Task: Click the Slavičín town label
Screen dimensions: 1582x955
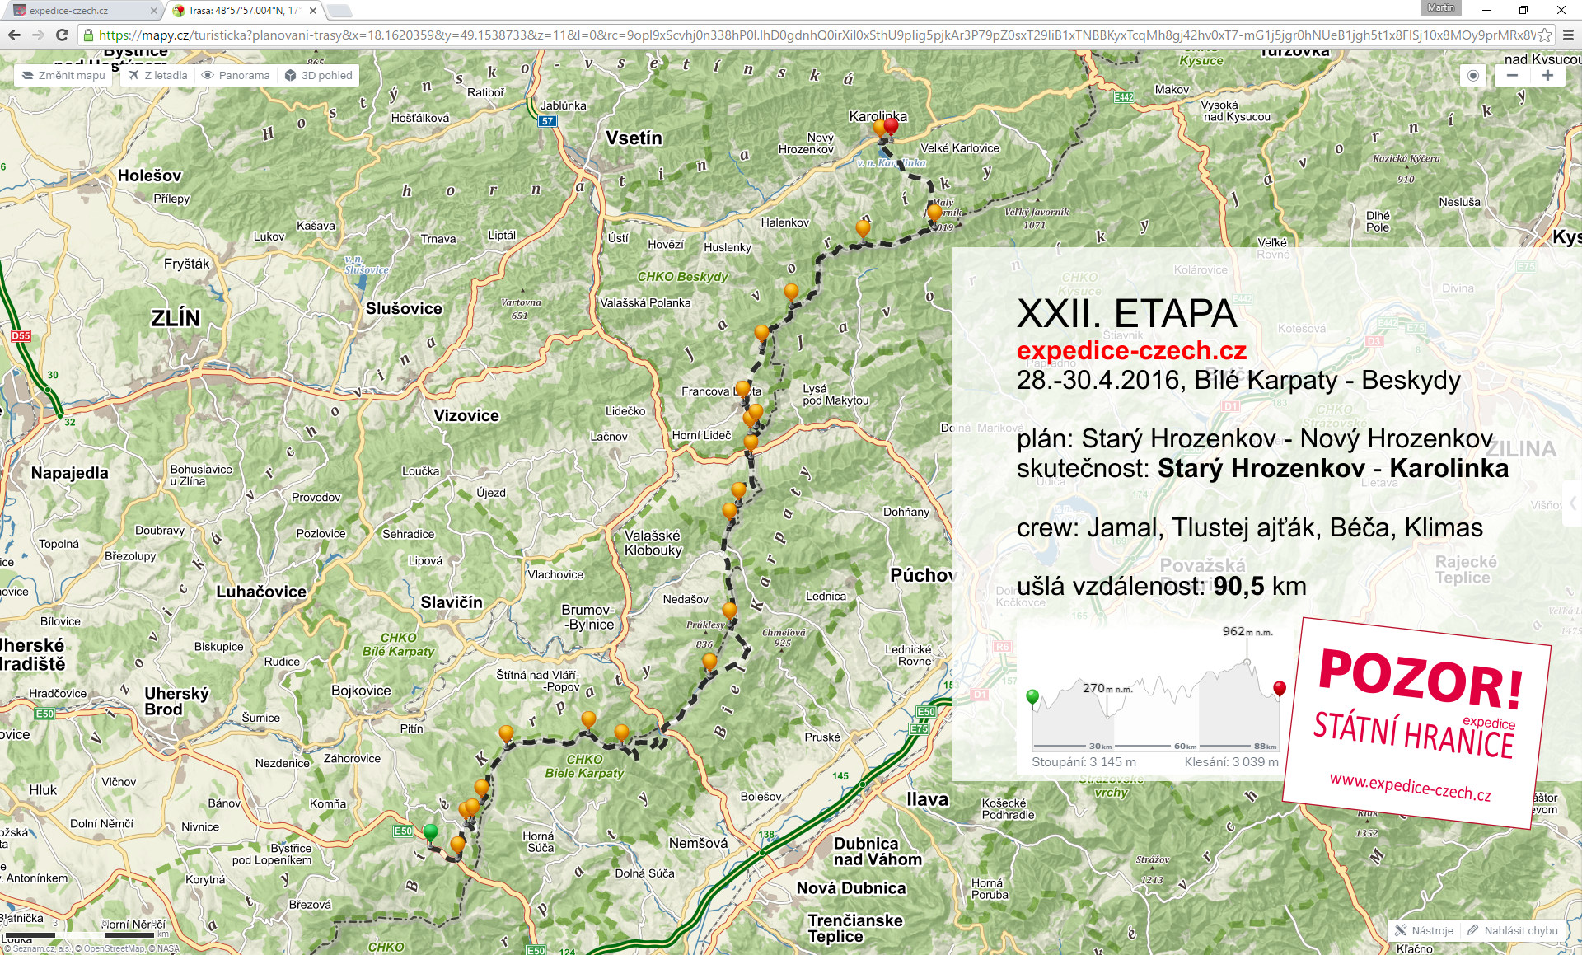Action: pos(452,602)
